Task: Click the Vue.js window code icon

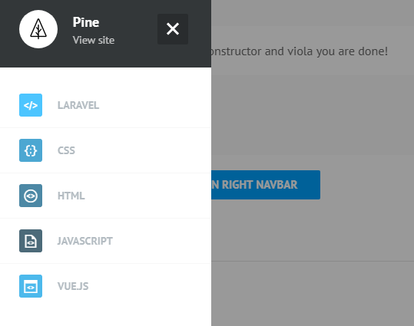Action: click(31, 286)
